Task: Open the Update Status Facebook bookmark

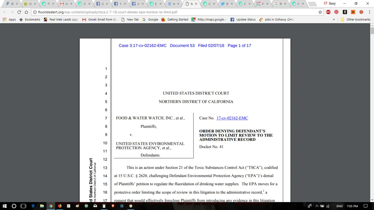Action: coord(243,20)
